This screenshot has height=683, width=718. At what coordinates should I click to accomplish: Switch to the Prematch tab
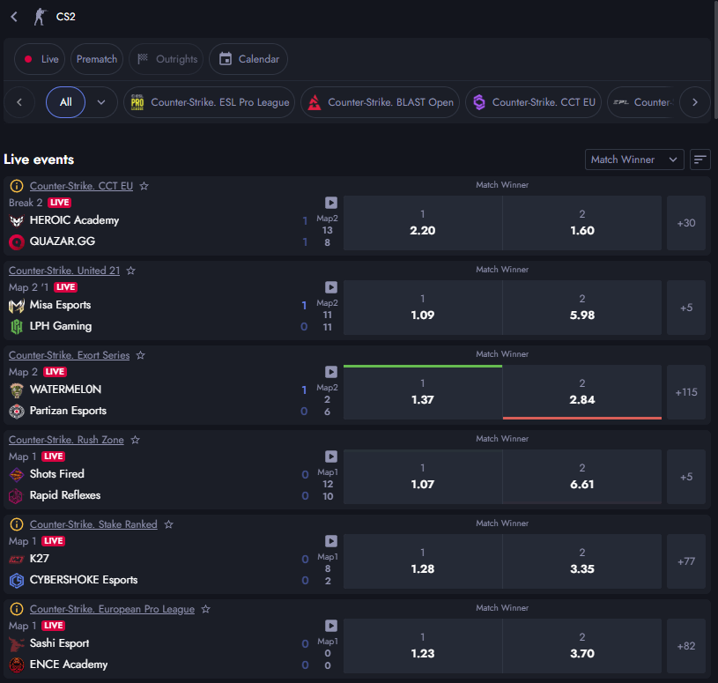click(x=97, y=59)
